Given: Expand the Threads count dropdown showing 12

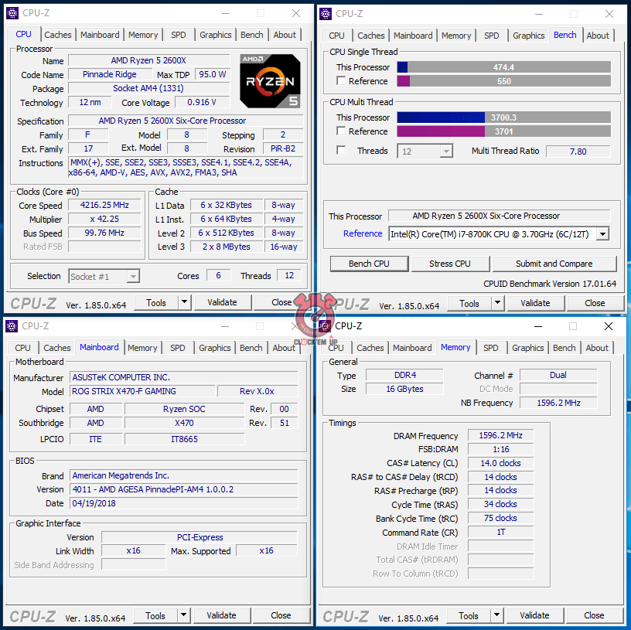Looking at the screenshot, I should click(445, 152).
